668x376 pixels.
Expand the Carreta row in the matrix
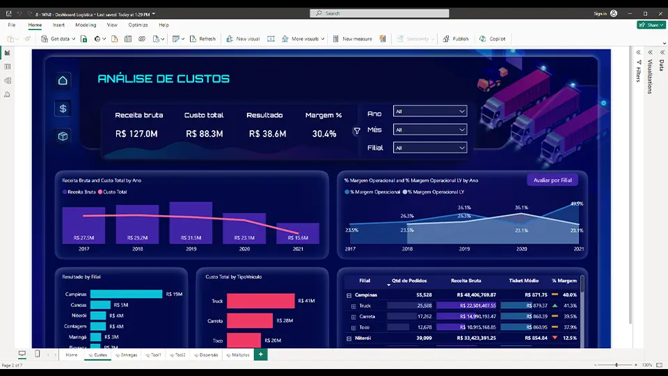[353, 317]
